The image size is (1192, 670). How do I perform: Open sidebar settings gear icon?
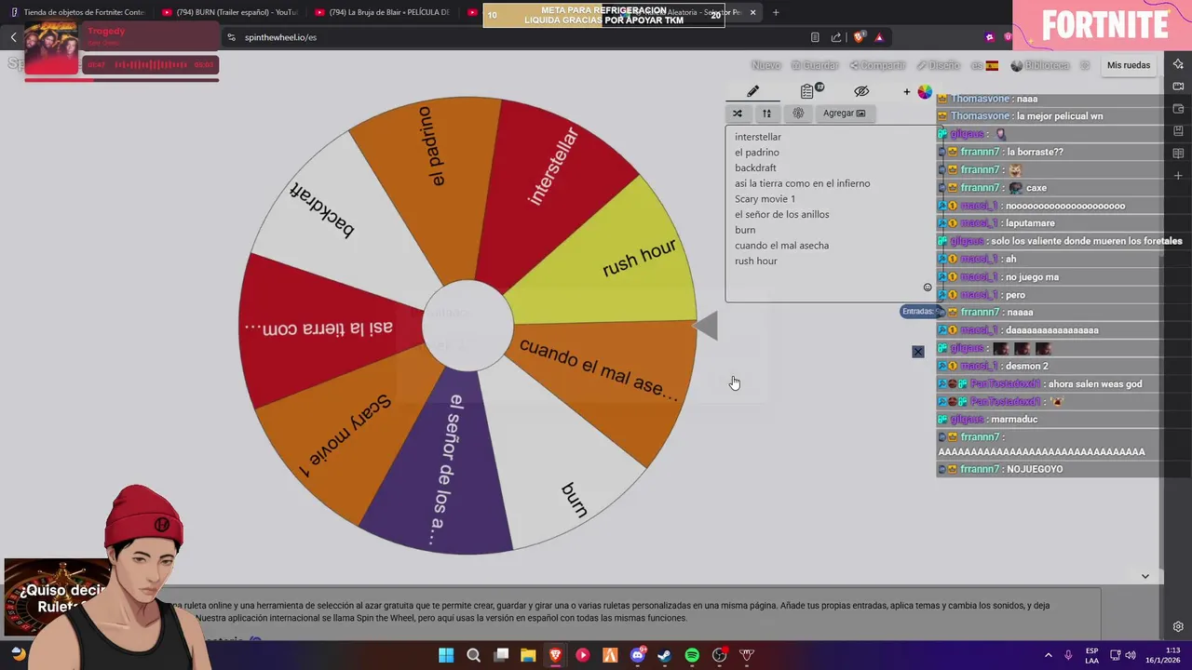pos(1178,627)
